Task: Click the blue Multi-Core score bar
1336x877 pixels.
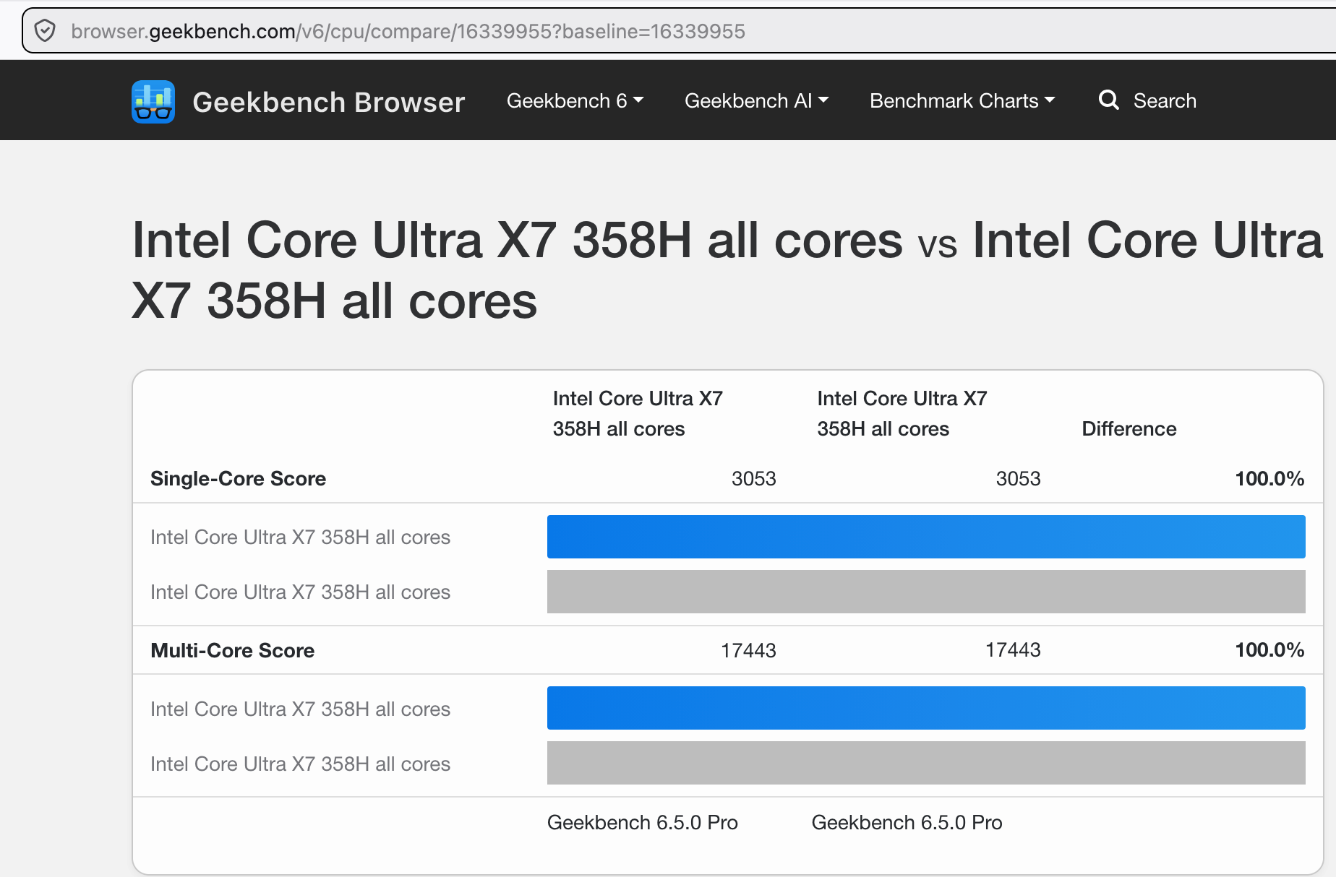Action: [x=926, y=708]
